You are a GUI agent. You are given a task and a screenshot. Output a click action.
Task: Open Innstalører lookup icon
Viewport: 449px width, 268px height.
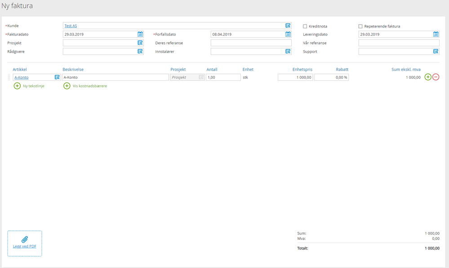pos(288,52)
